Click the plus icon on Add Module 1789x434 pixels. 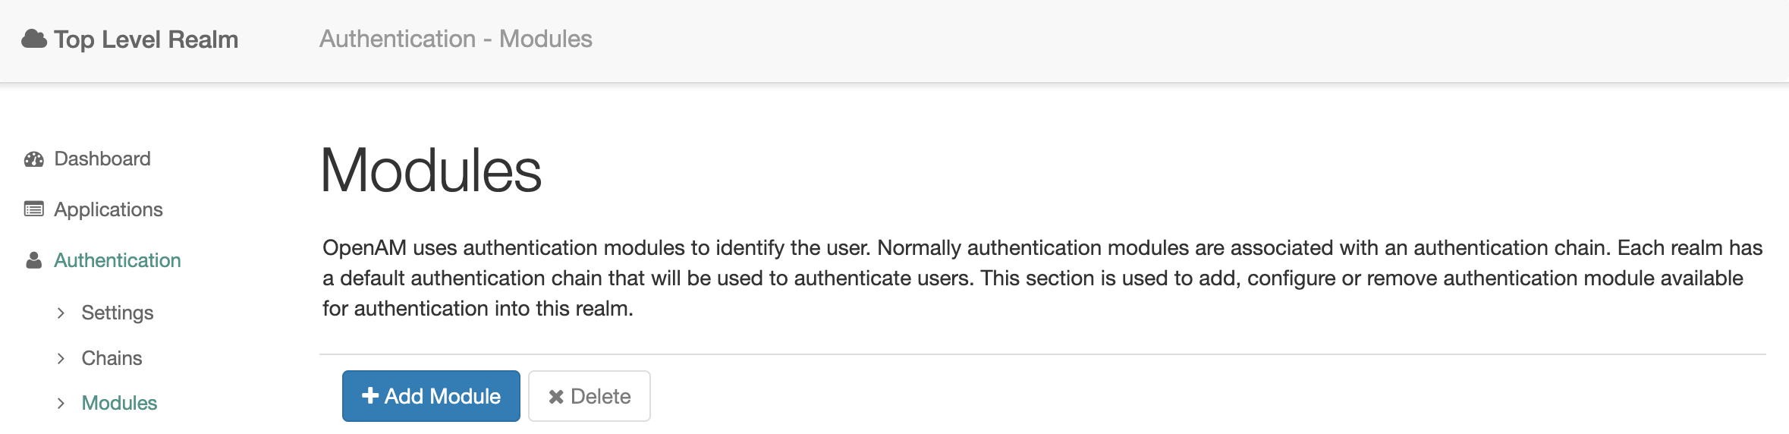click(x=370, y=395)
